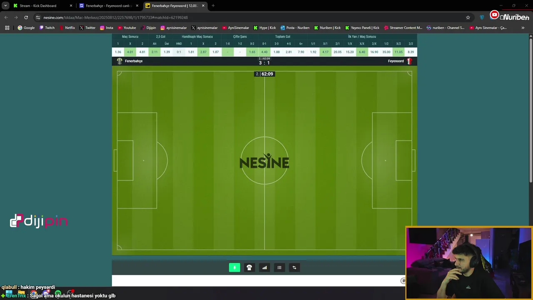This screenshot has width=533, height=300.
Task: Select handicap draw odds 2.87
Action: [203, 52]
